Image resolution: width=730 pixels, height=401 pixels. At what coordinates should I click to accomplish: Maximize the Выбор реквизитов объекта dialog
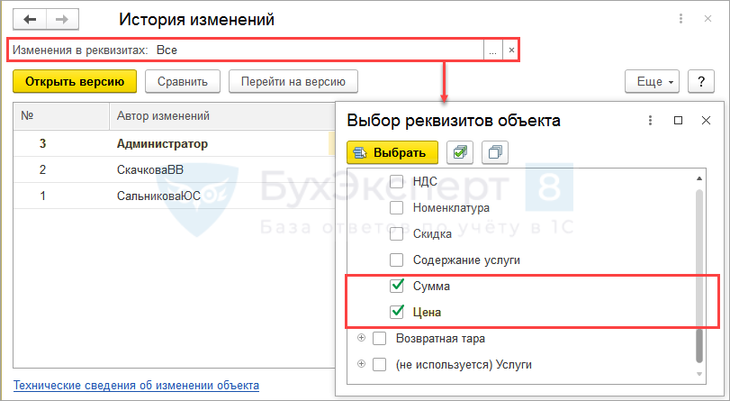(679, 121)
